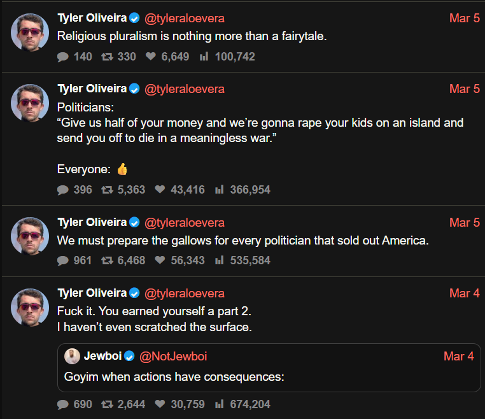
Task: Open replies on the tweet with 961 comments
Action: coord(63,260)
